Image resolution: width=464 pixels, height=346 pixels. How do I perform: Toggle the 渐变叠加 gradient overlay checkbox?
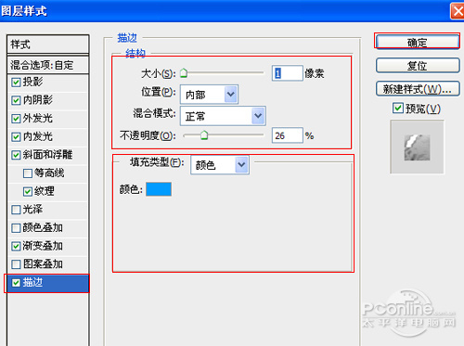16,247
